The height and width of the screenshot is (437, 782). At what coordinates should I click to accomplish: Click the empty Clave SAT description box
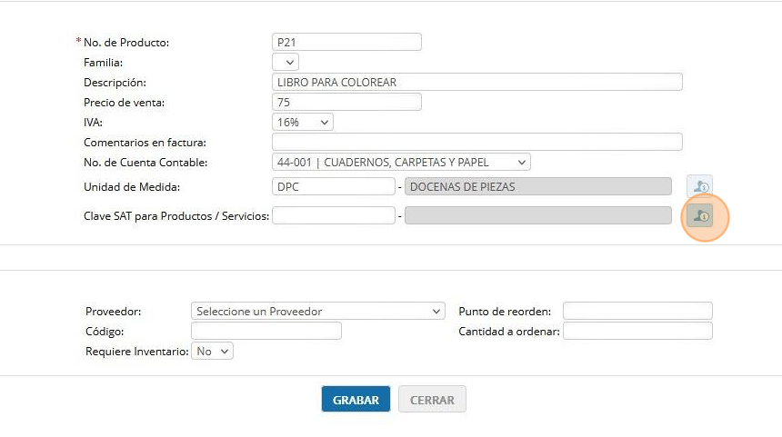point(538,215)
